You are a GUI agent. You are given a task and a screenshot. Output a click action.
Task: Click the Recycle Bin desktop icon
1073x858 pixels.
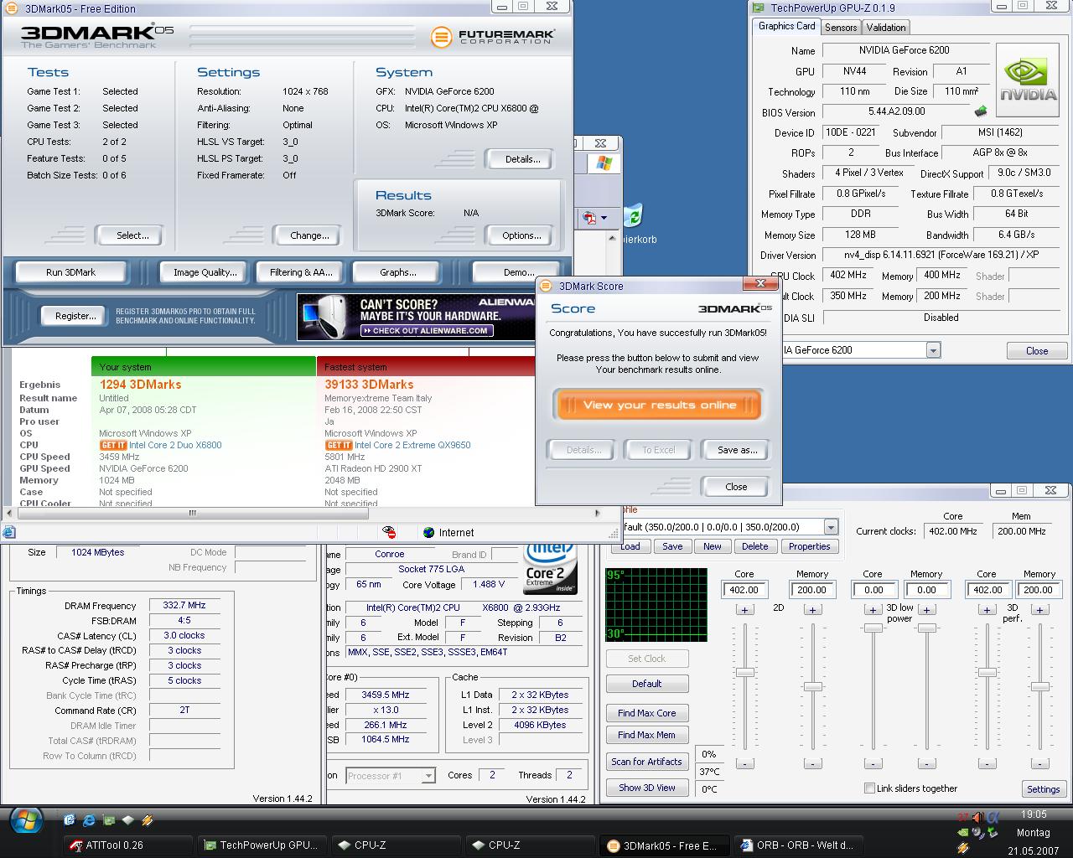tap(634, 216)
